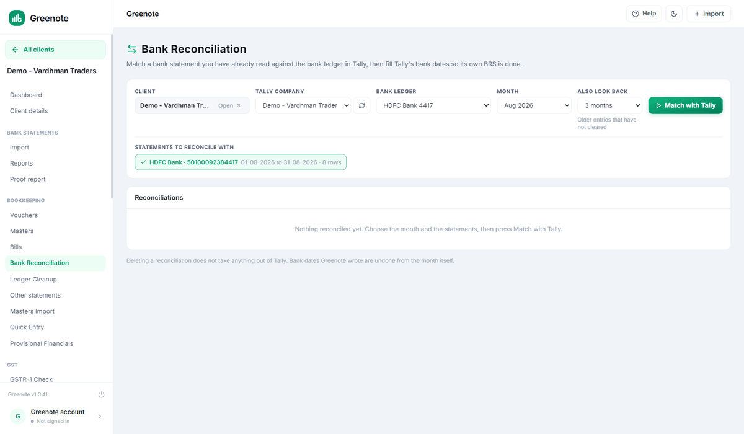Click the G avatar of Greenote account
744x434 pixels.
coord(17,417)
